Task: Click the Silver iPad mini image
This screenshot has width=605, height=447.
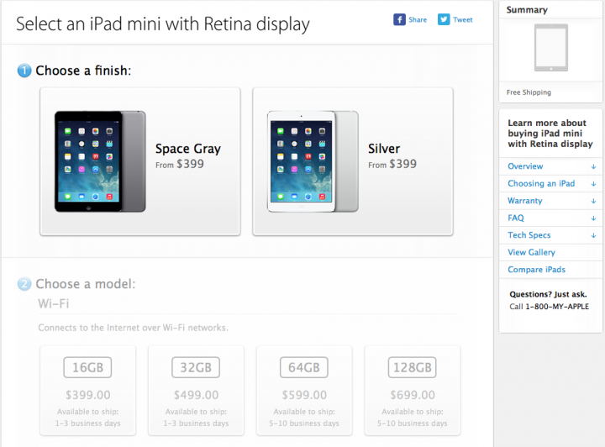Action: click(313, 160)
